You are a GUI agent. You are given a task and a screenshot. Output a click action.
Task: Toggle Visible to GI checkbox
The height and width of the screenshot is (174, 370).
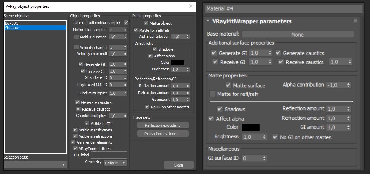(87, 123)
